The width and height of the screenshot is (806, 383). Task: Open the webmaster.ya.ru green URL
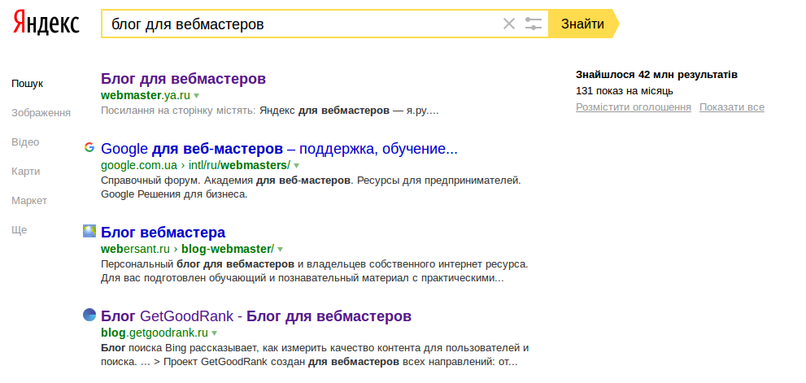coord(146,96)
